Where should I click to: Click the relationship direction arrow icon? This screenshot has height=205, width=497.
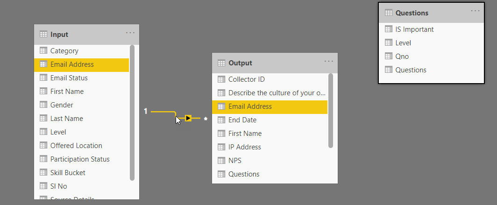pyautogui.click(x=188, y=118)
